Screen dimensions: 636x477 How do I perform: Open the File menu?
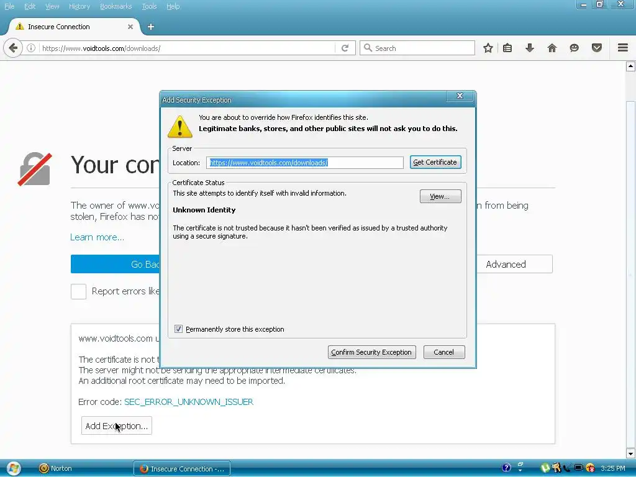(x=9, y=6)
